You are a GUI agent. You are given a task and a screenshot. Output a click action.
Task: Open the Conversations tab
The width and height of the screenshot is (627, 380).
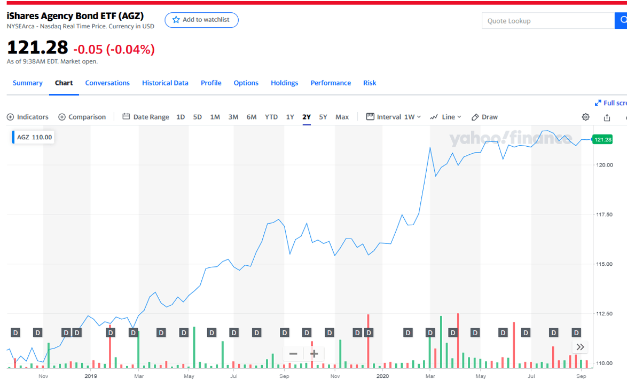click(x=107, y=83)
